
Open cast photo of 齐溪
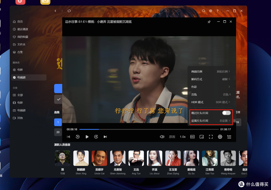click(155, 158)
